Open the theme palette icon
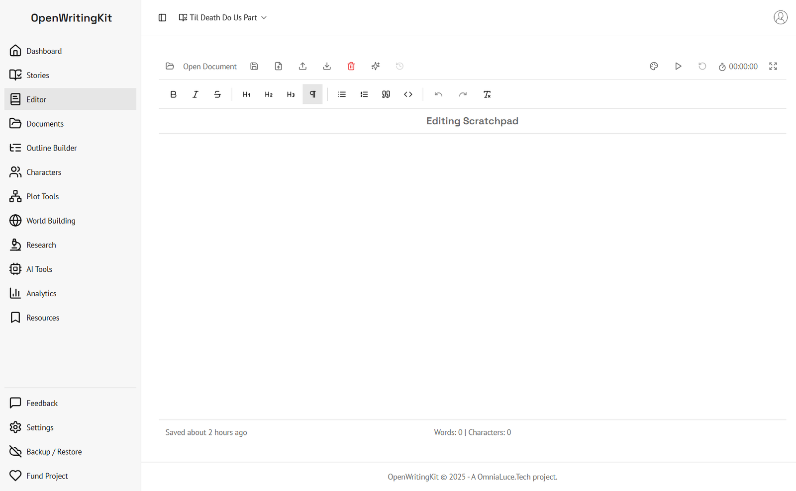The width and height of the screenshot is (796, 491). (x=654, y=66)
